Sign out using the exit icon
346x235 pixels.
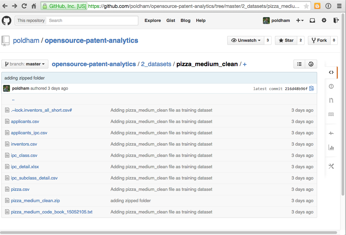tap(336, 21)
